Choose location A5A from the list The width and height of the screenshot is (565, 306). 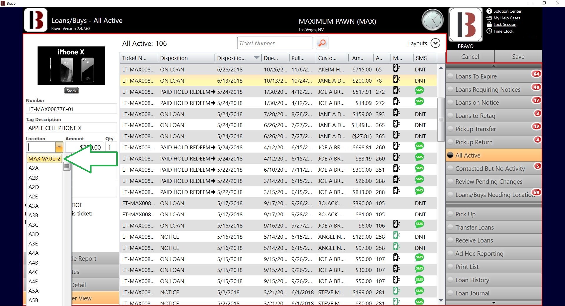point(34,291)
